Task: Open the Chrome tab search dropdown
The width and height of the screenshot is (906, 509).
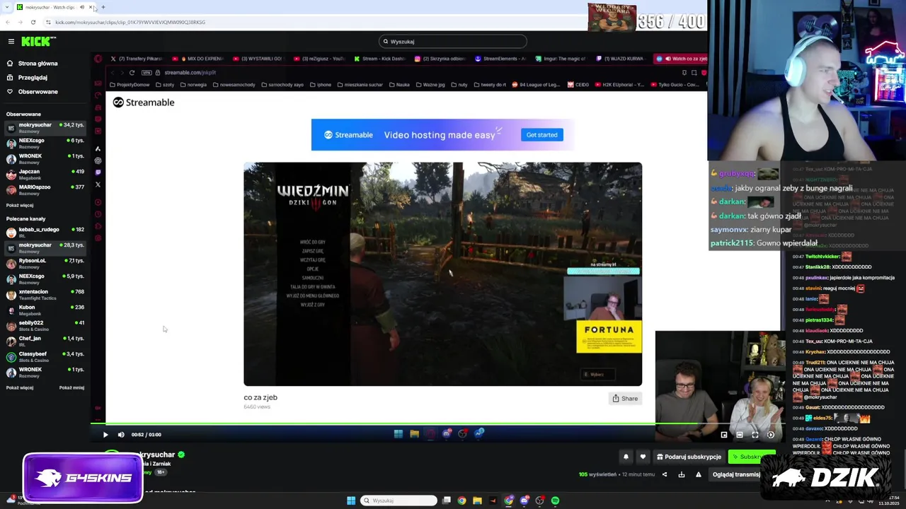Action: 6,7
